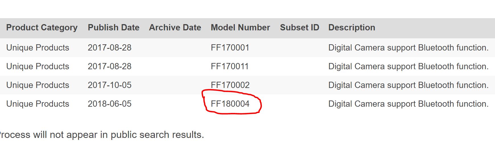Select the publish date 2018-06-05
The image size is (495, 147).
(x=110, y=104)
